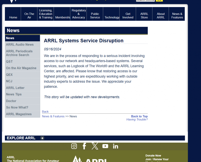Open the News & Features menu

point(177,14)
